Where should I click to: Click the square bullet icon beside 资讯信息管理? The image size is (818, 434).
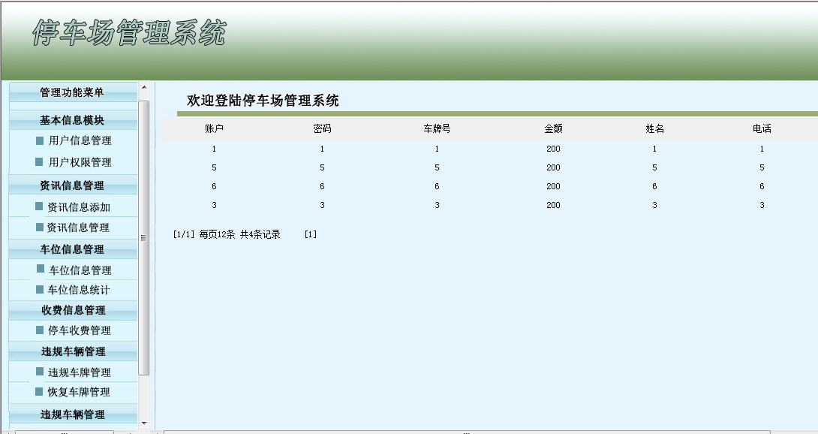40,228
